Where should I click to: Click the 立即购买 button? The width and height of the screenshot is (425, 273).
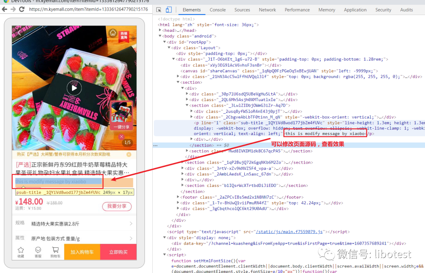click(x=118, y=252)
